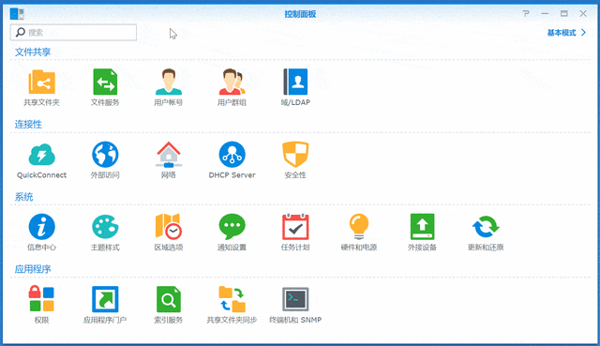600x346 pixels.
Task: Click the 系统 section heading
Action: point(23,197)
